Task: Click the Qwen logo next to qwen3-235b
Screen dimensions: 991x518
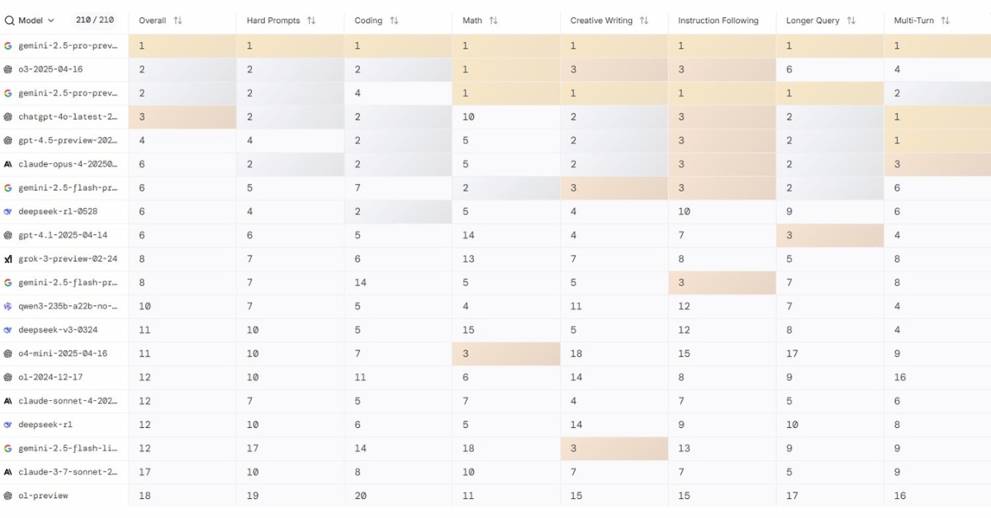Action: click(x=8, y=306)
